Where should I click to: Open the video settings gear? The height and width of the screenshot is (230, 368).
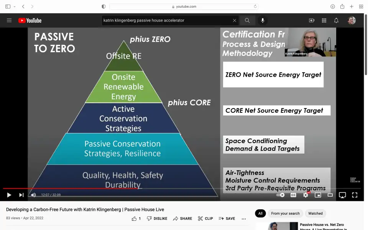tap(306, 195)
